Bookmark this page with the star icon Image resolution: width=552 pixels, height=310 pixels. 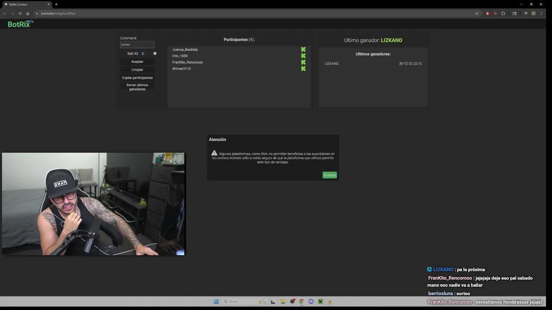[x=477, y=13]
